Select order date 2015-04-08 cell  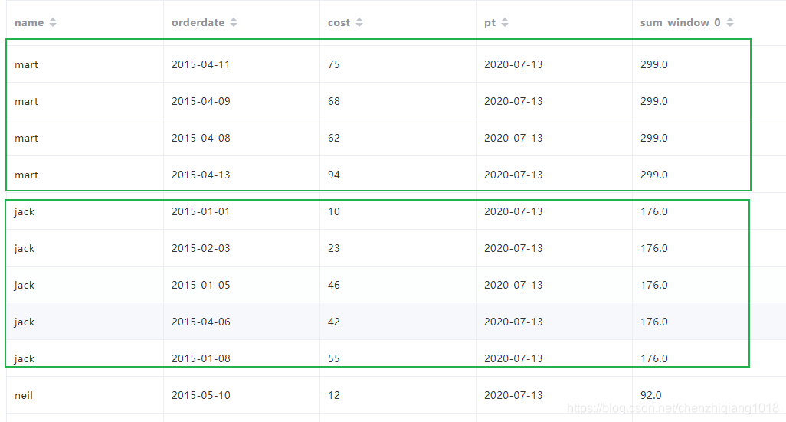point(201,139)
